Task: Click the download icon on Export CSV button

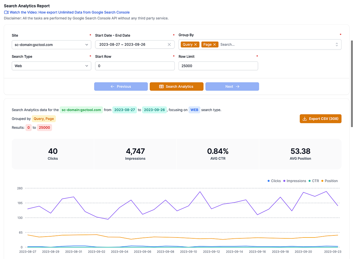Action: [305, 118]
